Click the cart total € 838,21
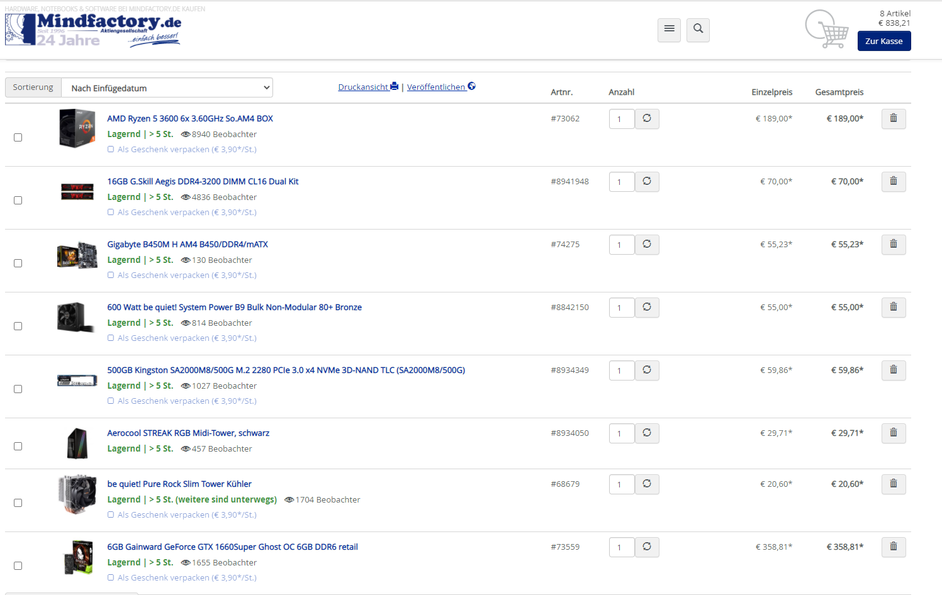This screenshot has width=942, height=595. click(x=894, y=23)
